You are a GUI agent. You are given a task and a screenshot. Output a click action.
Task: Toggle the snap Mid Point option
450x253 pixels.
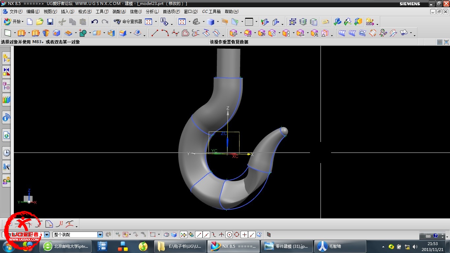[x=206, y=235]
